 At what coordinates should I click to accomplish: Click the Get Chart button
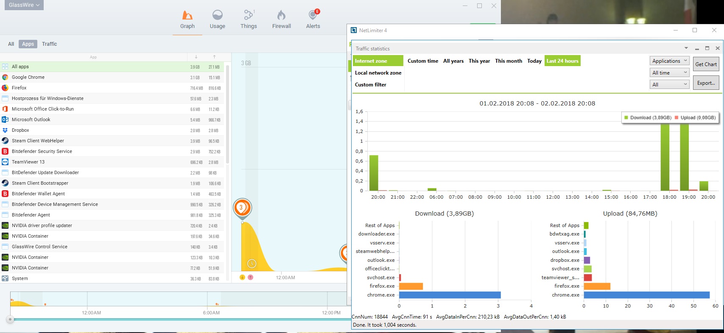706,64
